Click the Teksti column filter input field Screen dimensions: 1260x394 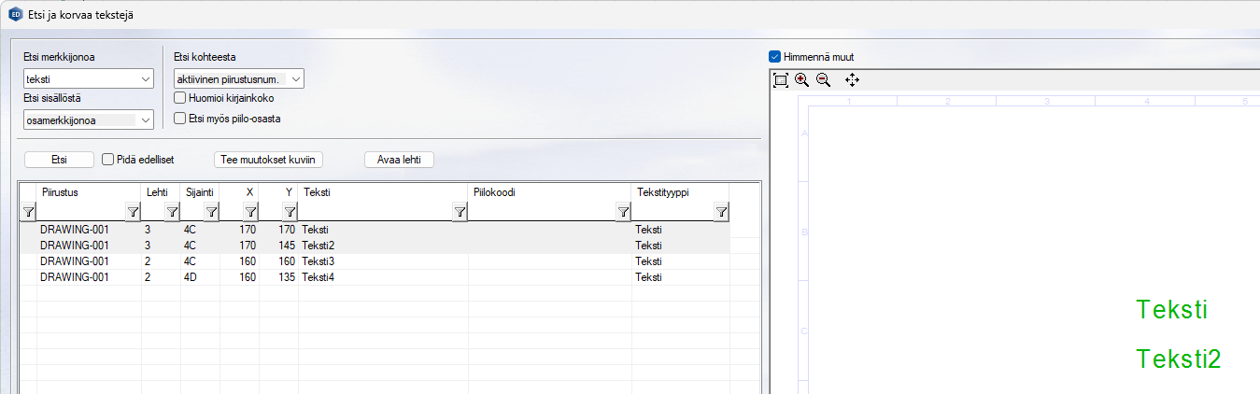click(x=375, y=213)
